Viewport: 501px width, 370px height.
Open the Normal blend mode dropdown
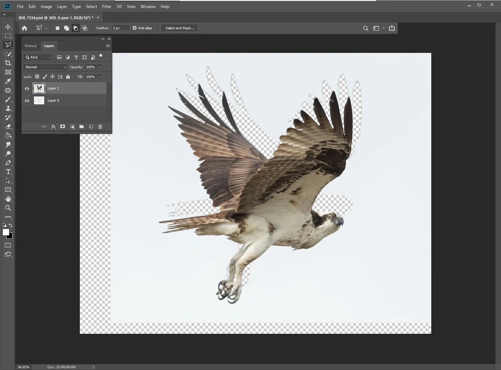[x=45, y=67]
